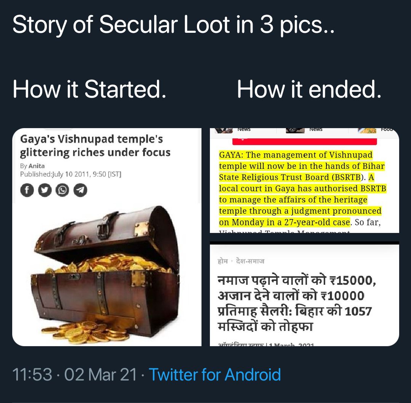Open the "Twitter for Android" link
The width and height of the screenshot is (411, 403).
pos(214,374)
